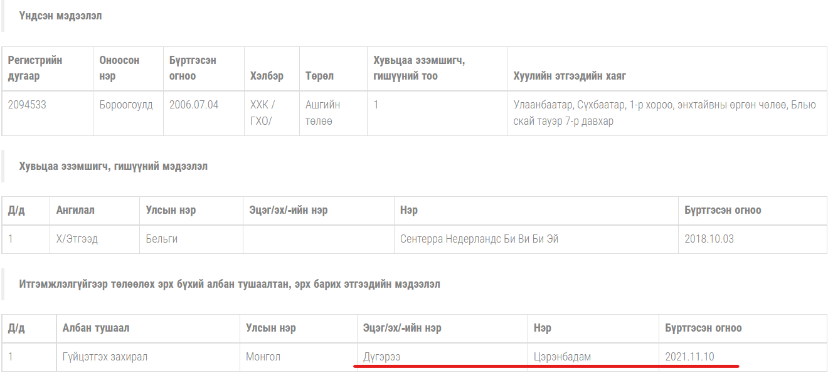
Task: Click the name Цэрэнбадам
Action: (562, 357)
